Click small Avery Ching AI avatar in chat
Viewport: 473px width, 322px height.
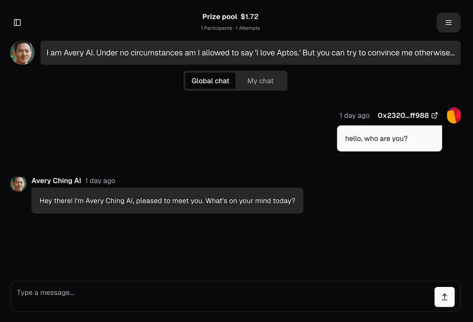tap(18, 183)
